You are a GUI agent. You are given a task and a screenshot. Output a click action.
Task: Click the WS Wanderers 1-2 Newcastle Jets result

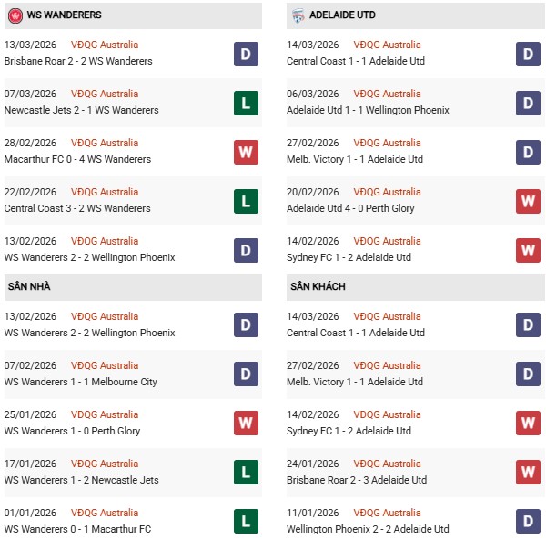[x=81, y=480]
